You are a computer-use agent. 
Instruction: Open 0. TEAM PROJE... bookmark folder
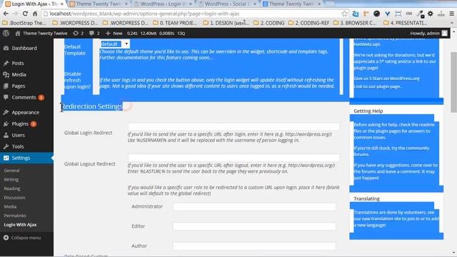175,23
